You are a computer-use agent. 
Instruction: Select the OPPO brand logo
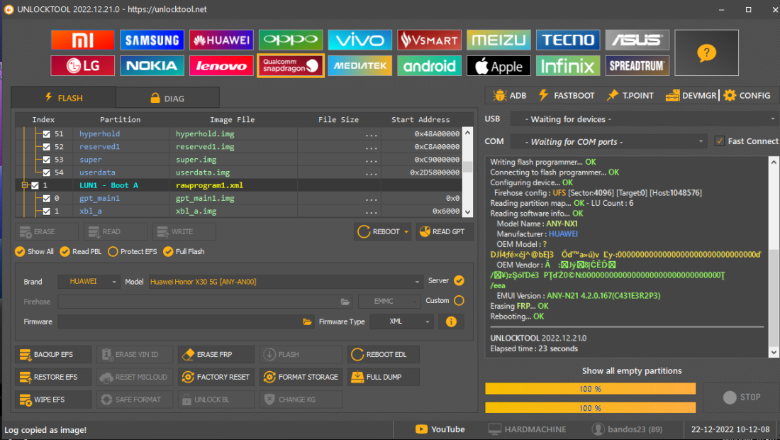pyautogui.click(x=291, y=40)
